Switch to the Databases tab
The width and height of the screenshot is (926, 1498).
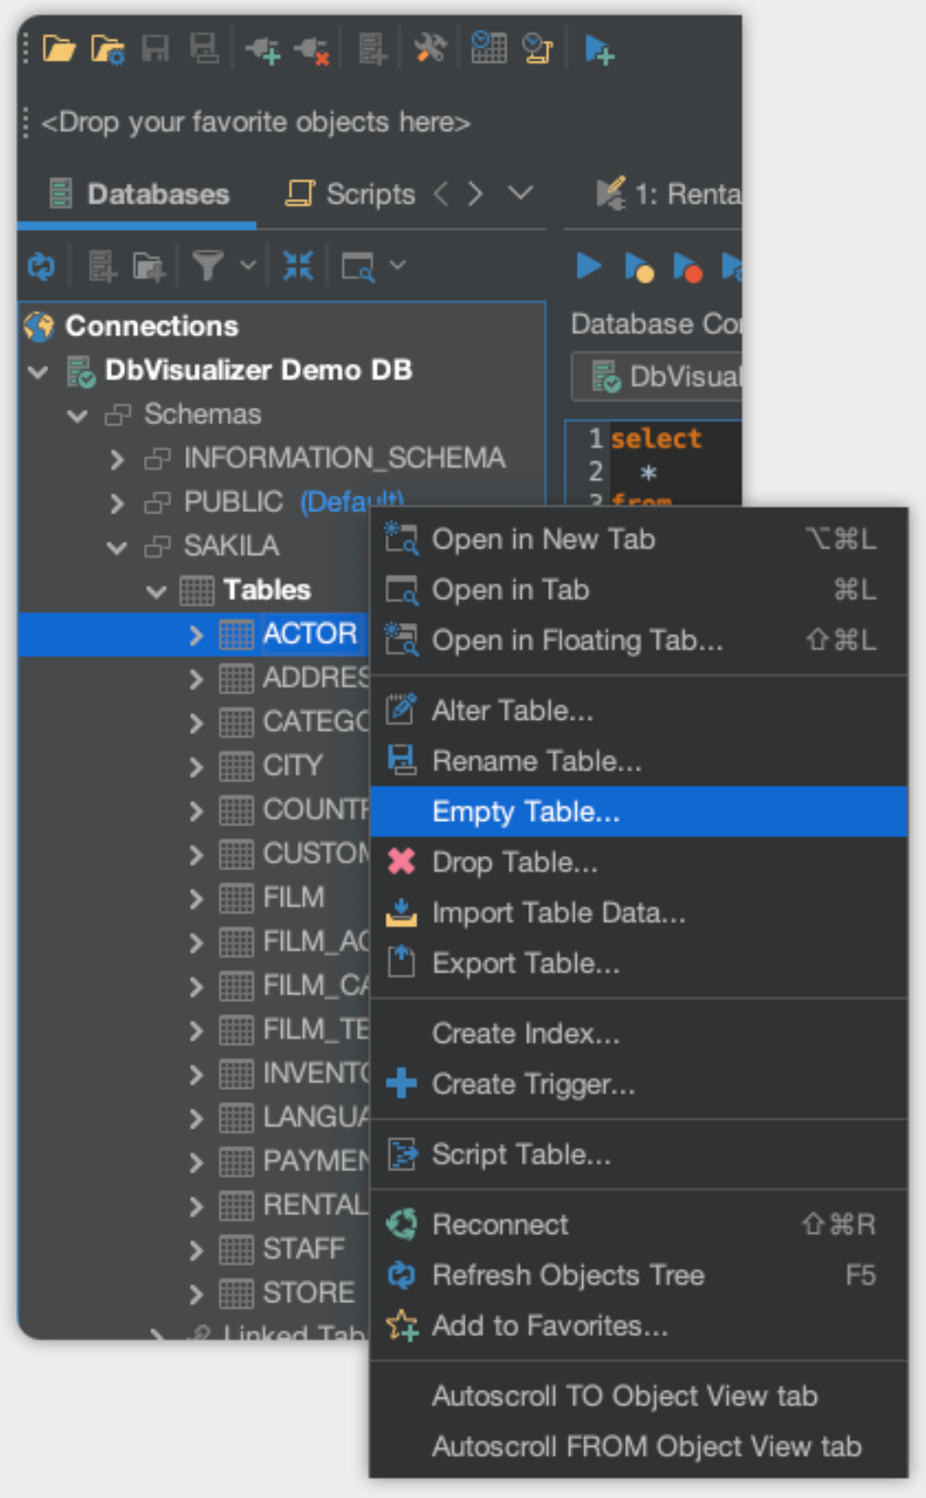(x=138, y=194)
